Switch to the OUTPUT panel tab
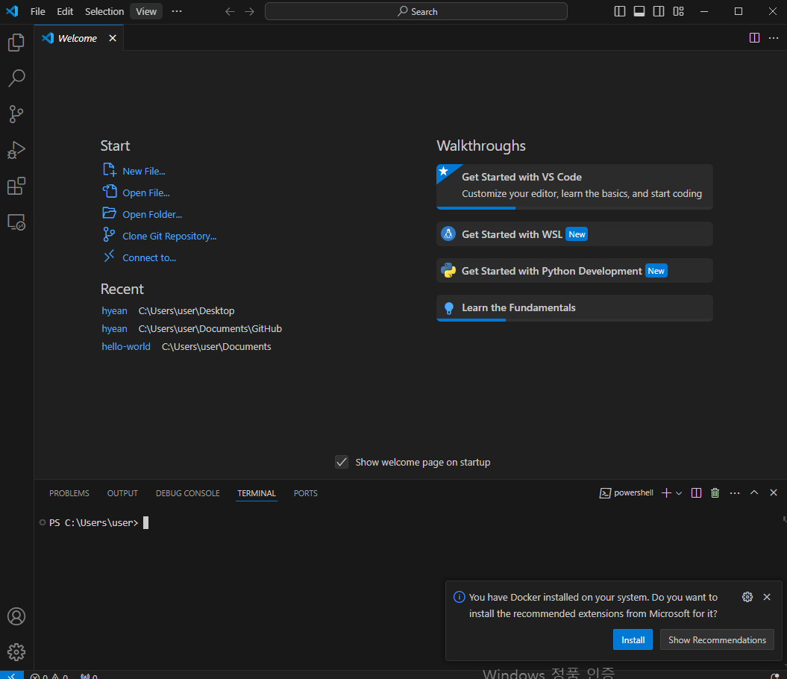The width and height of the screenshot is (787, 679). [x=122, y=493]
